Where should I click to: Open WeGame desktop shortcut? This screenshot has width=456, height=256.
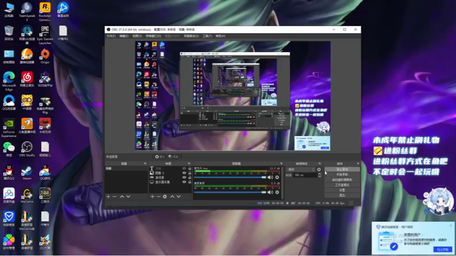[x=27, y=196]
